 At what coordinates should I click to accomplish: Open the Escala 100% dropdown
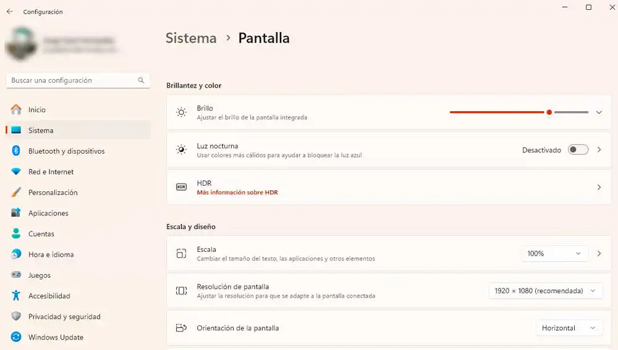coord(554,254)
